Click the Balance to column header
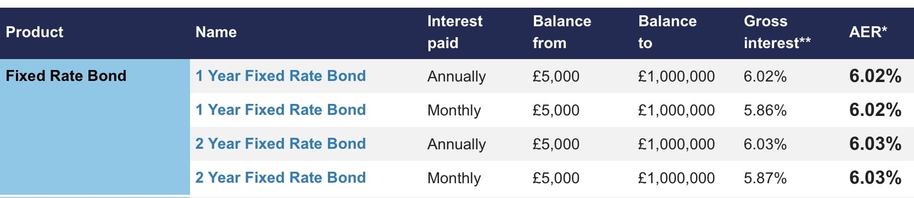Viewport: 914px width, 198px height. [667, 32]
